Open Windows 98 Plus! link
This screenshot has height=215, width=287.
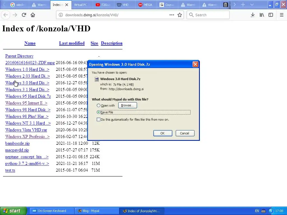coord(27,116)
